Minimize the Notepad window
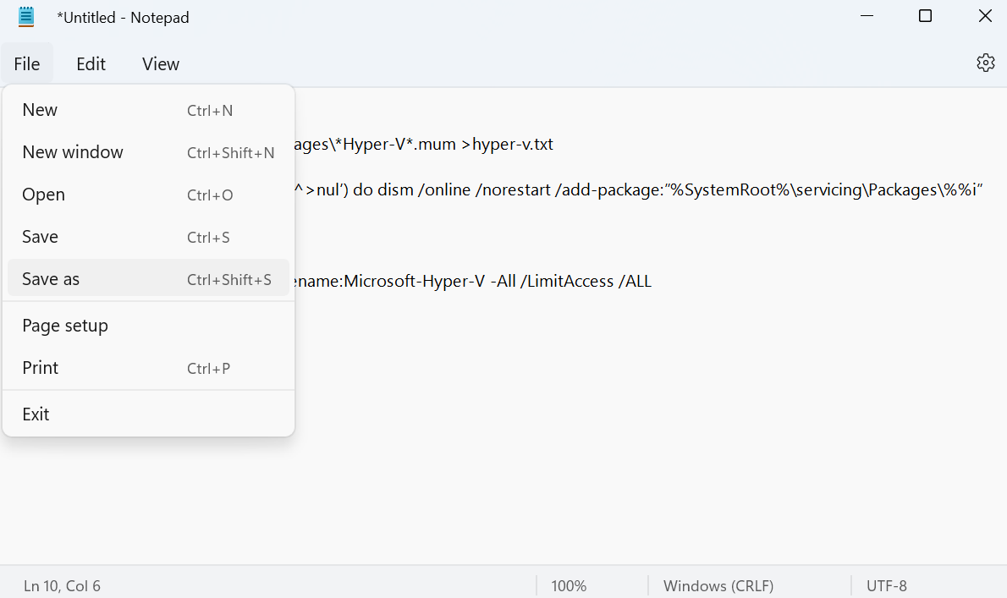The image size is (1007, 598). point(867,16)
